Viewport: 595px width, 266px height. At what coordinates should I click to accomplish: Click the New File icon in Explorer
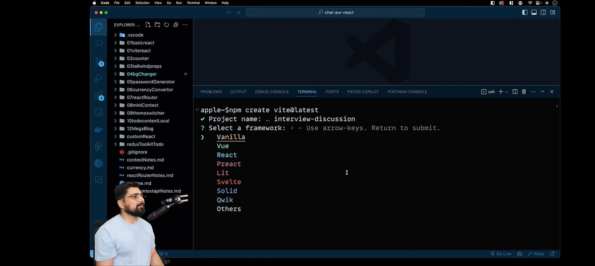tap(148, 25)
